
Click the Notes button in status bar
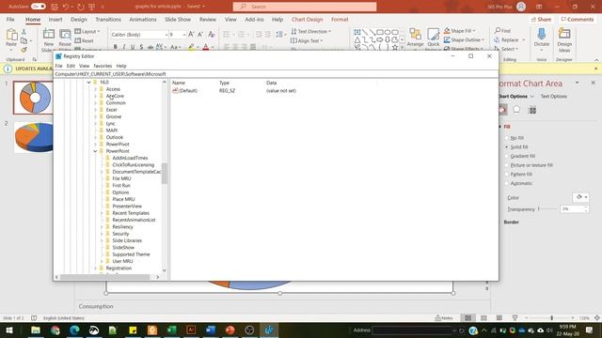[x=444, y=317]
